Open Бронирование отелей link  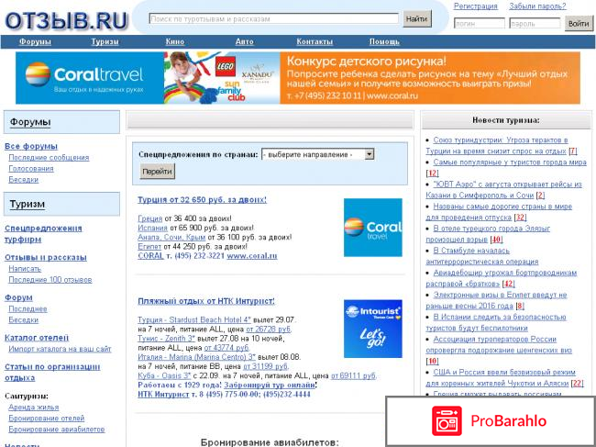pyautogui.click(x=47, y=419)
